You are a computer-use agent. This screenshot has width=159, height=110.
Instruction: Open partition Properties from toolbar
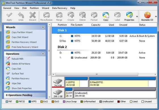coord(129,16)
